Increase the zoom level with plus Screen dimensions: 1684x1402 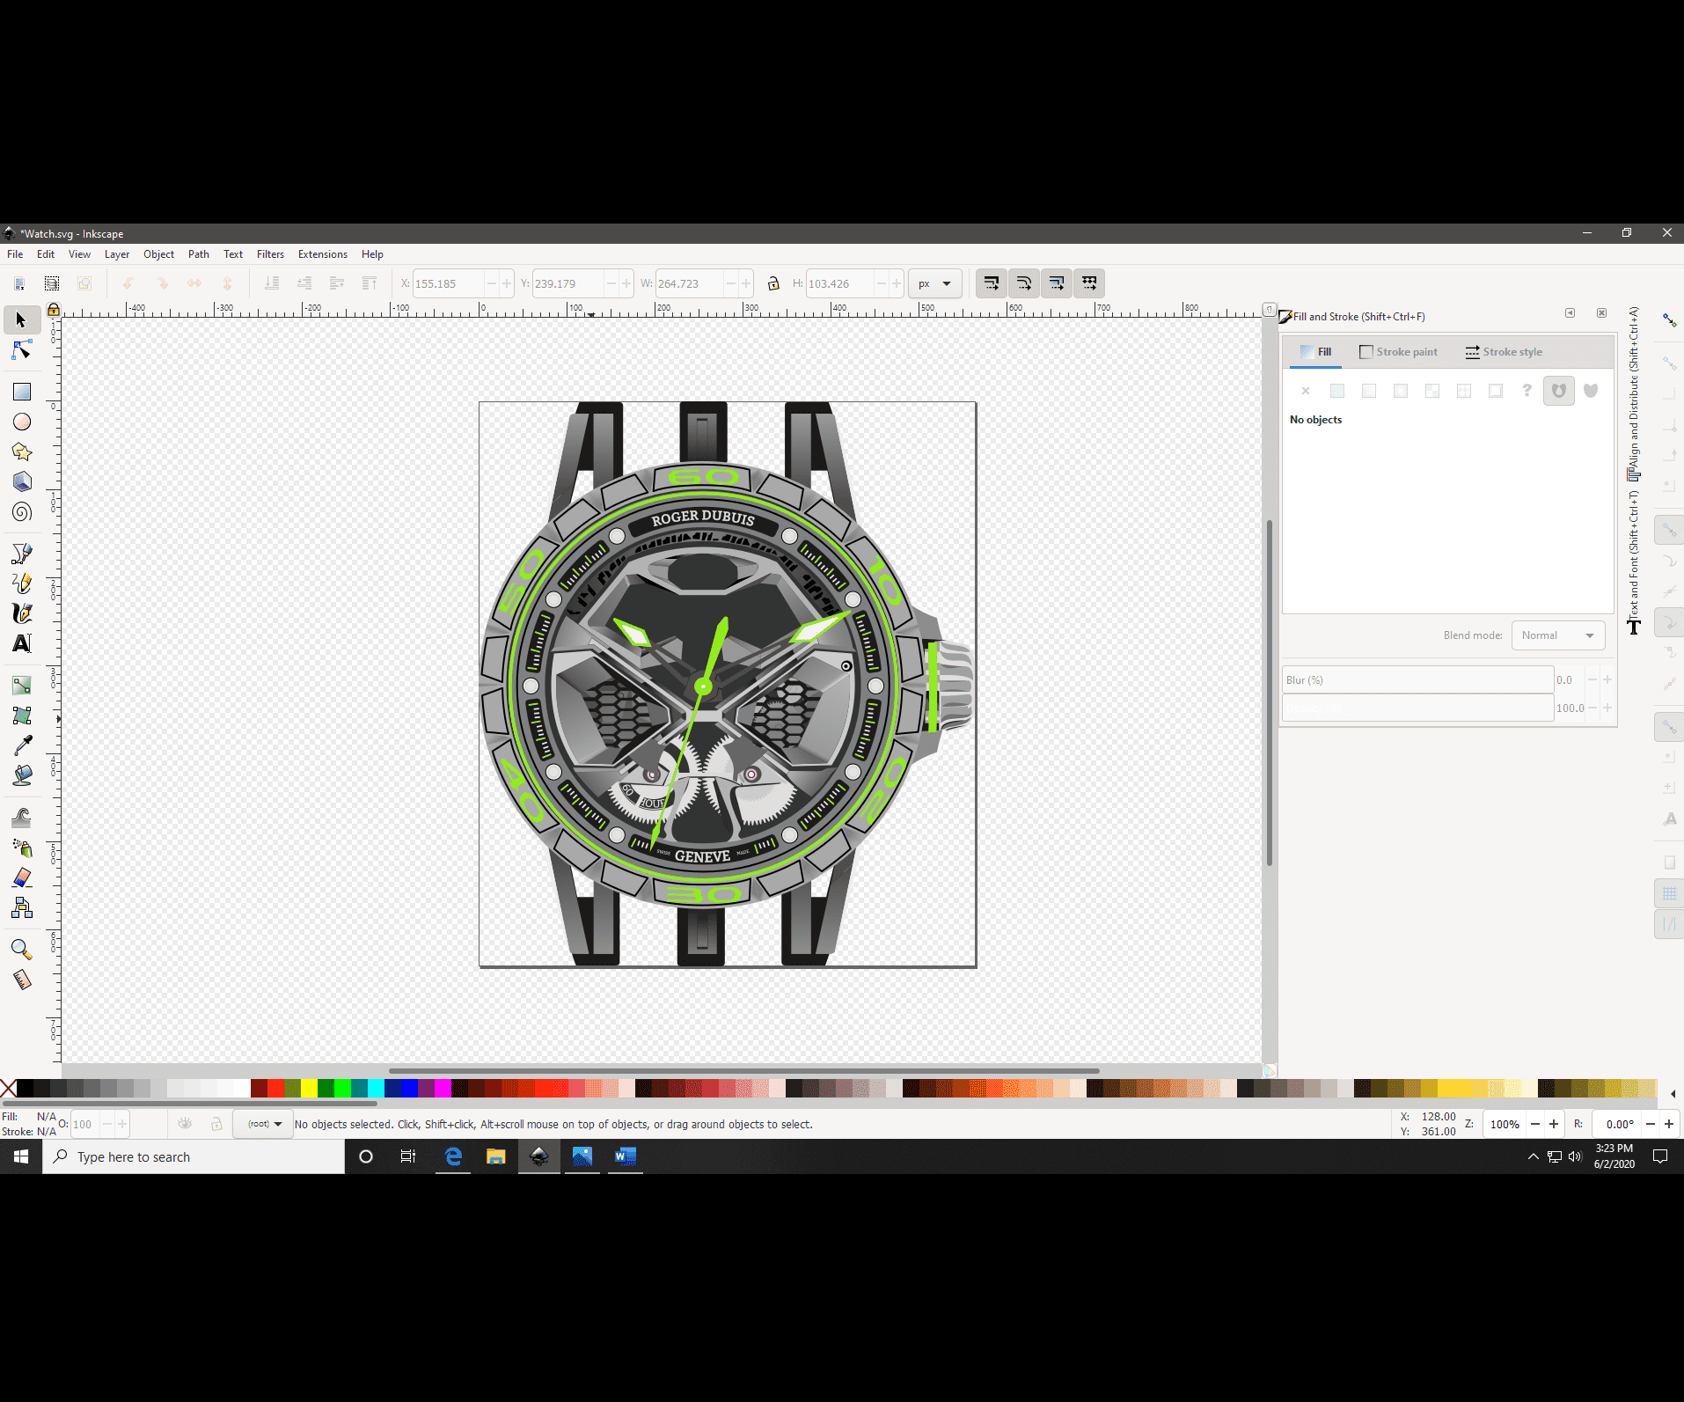click(x=1554, y=1124)
